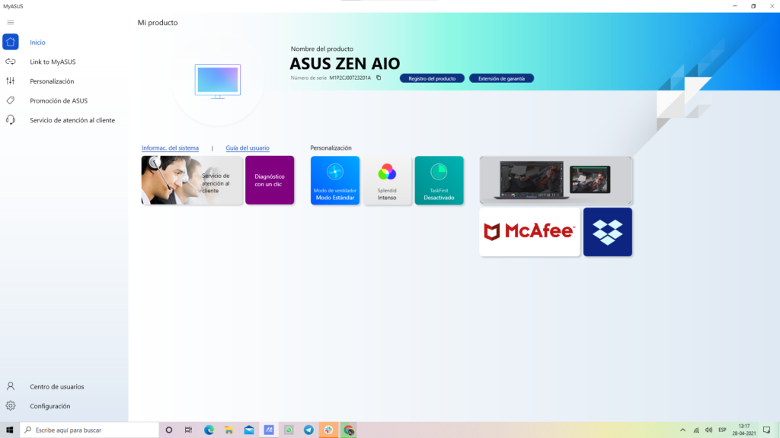
Task: Click the Dropbox promotion tile
Action: (x=607, y=232)
